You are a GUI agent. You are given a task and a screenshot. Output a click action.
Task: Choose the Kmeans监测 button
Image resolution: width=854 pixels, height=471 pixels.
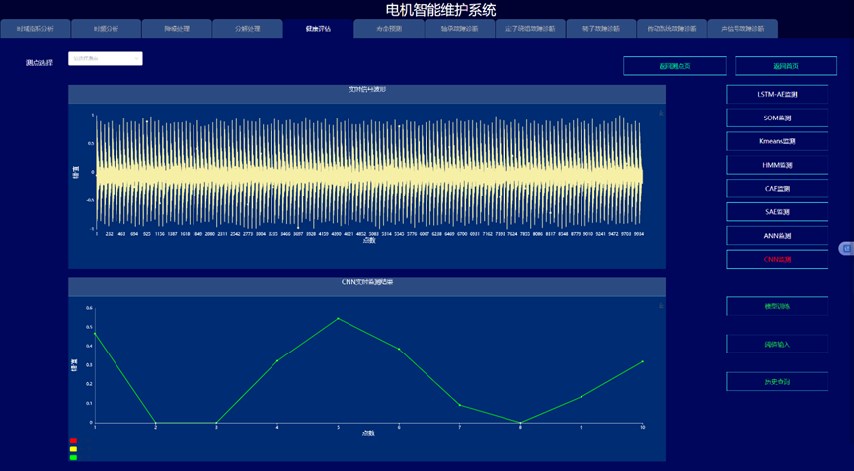(x=777, y=141)
